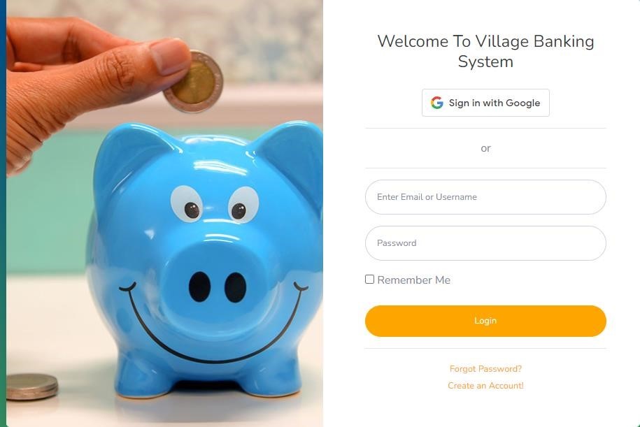Click the Remember Me label text
This screenshot has height=427, width=640.
413,280
